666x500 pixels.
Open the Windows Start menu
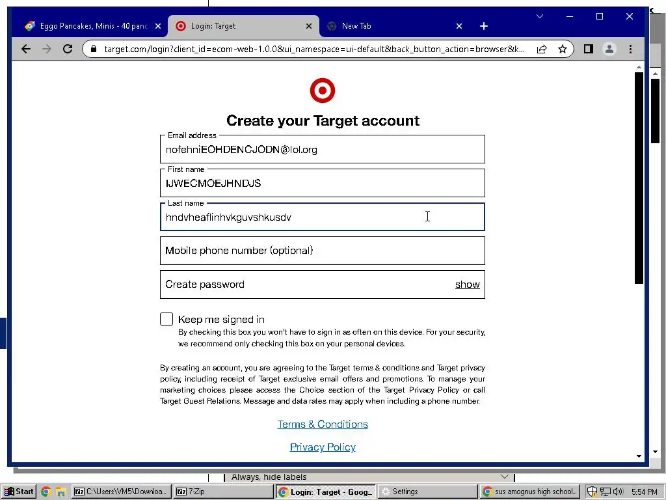[x=18, y=492]
